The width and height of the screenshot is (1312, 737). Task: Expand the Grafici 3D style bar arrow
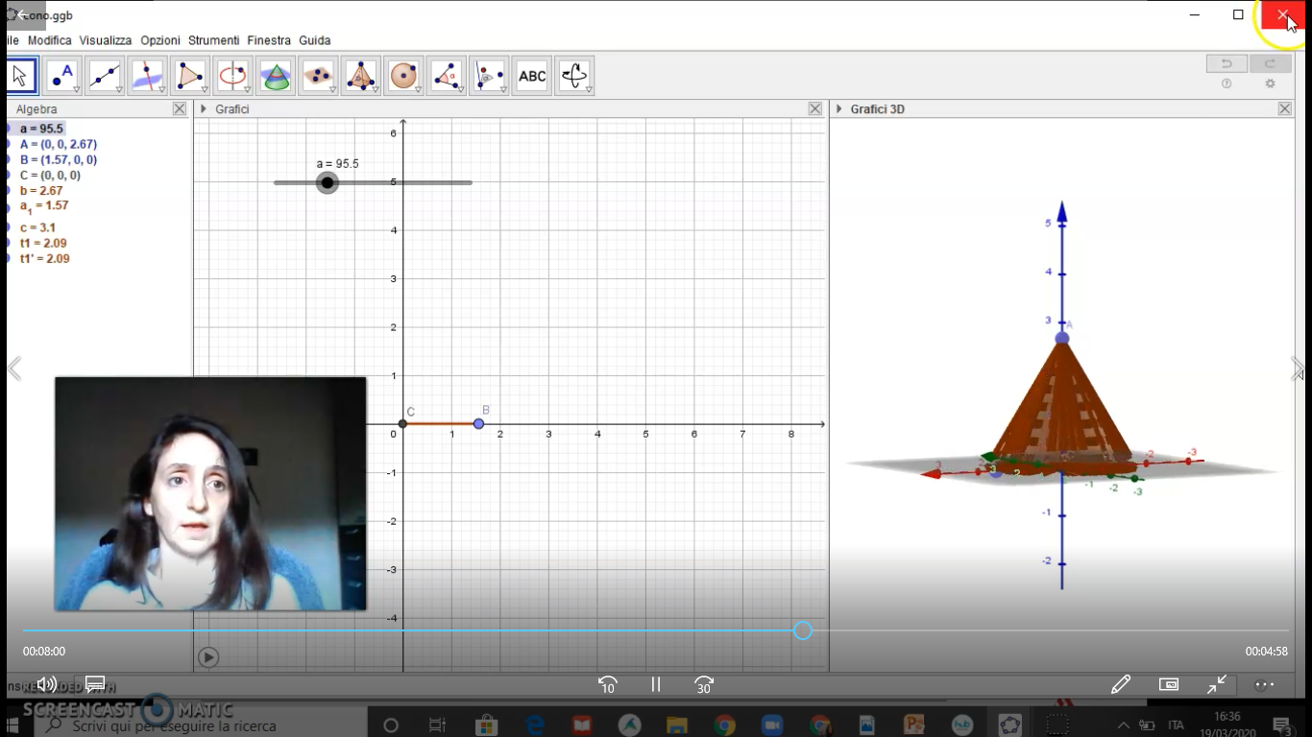tap(838, 109)
